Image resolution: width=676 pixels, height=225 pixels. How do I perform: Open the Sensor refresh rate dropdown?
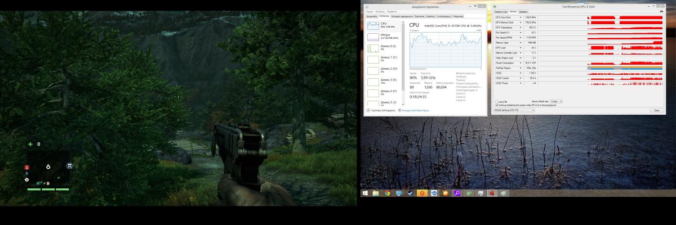tap(557, 101)
